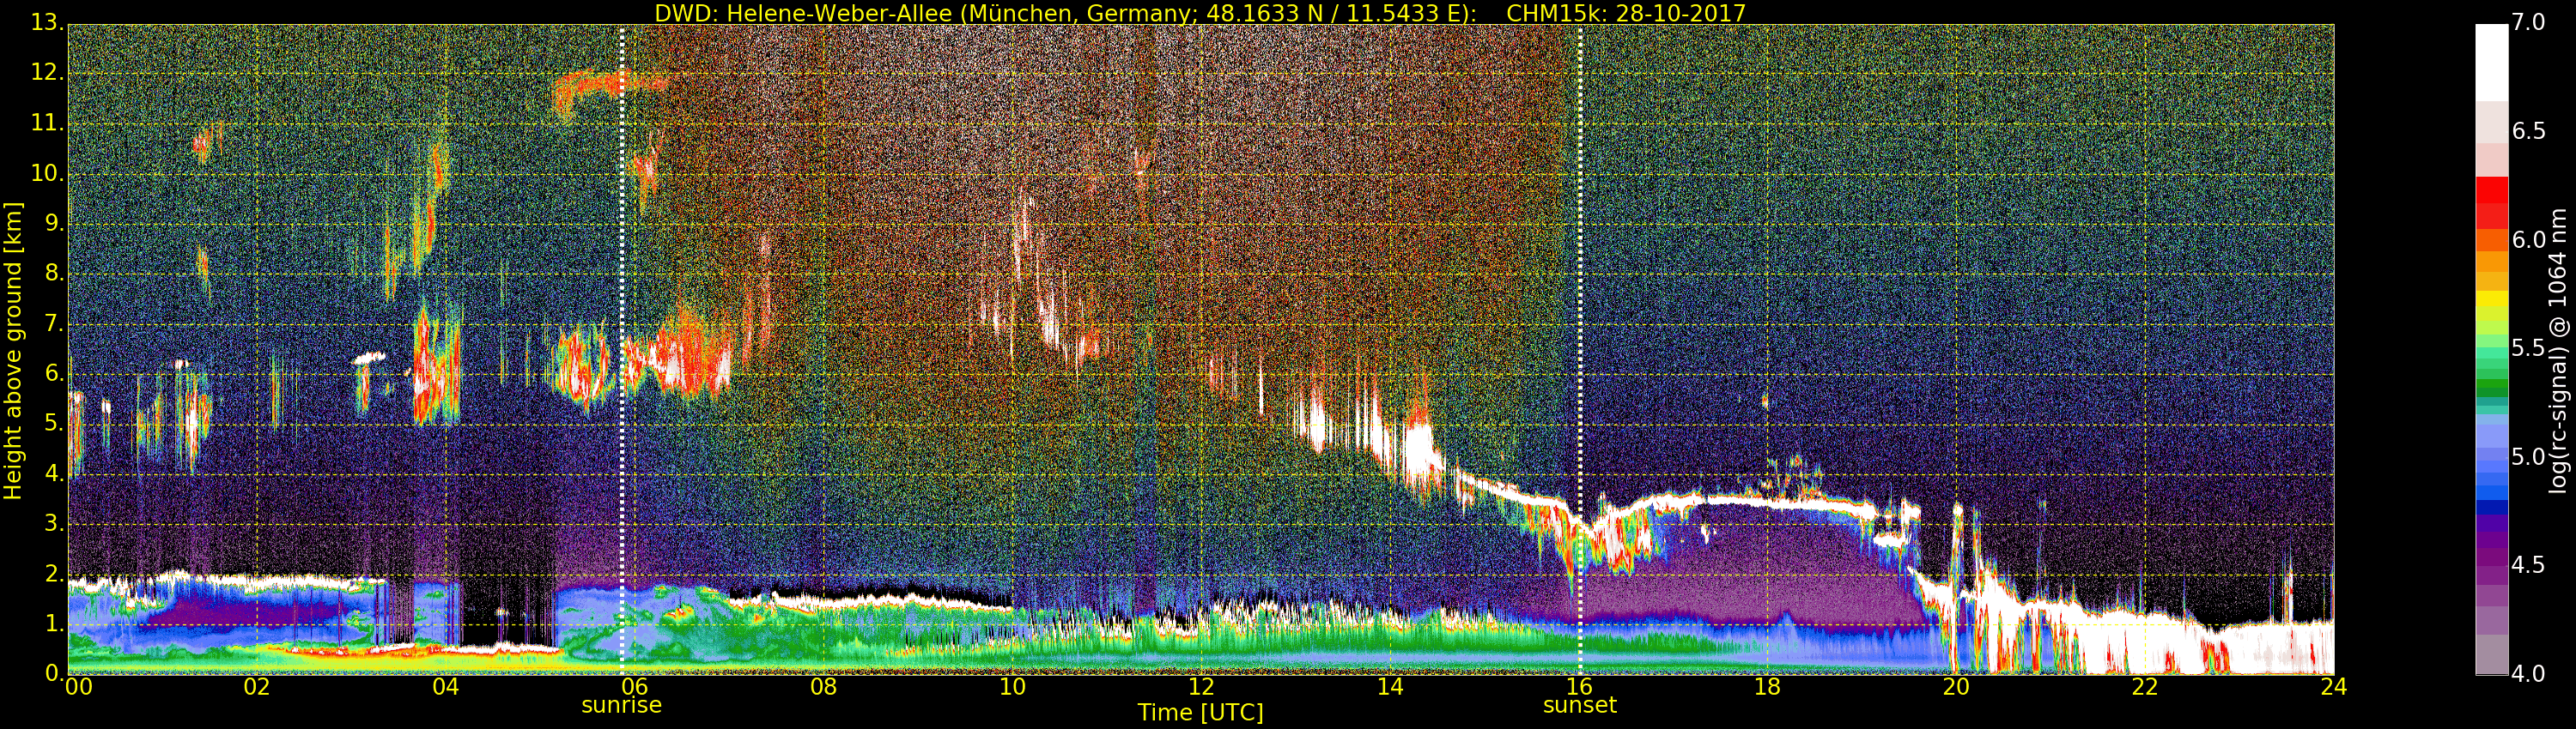Pick the red band on the colorbar
The height and width of the screenshot is (729, 2576).
(2491, 200)
